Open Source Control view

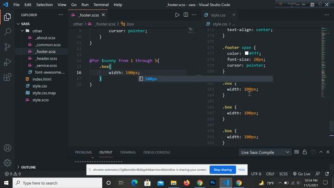[7, 47]
